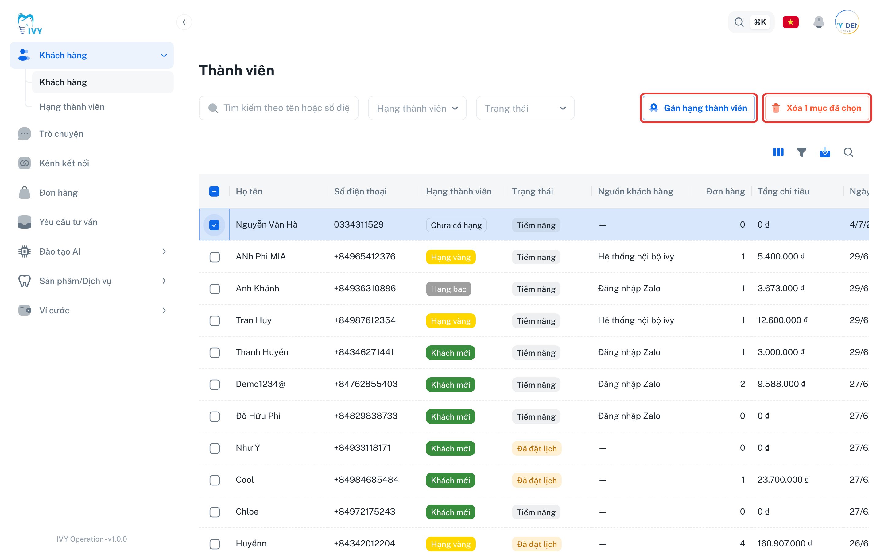This screenshot has height=552, width=884.
Task: Sort by Họ tên column header
Action: coord(249,191)
